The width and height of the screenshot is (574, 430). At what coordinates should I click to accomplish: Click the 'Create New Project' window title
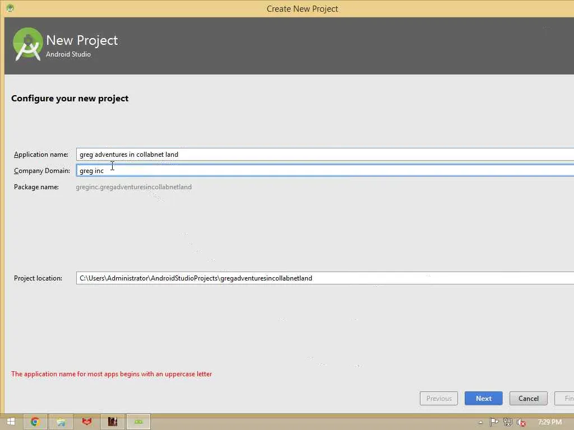click(302, 8)
